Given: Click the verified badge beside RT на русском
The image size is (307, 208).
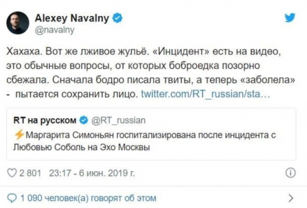Looking at the screenshot, I should pos(83,120).
